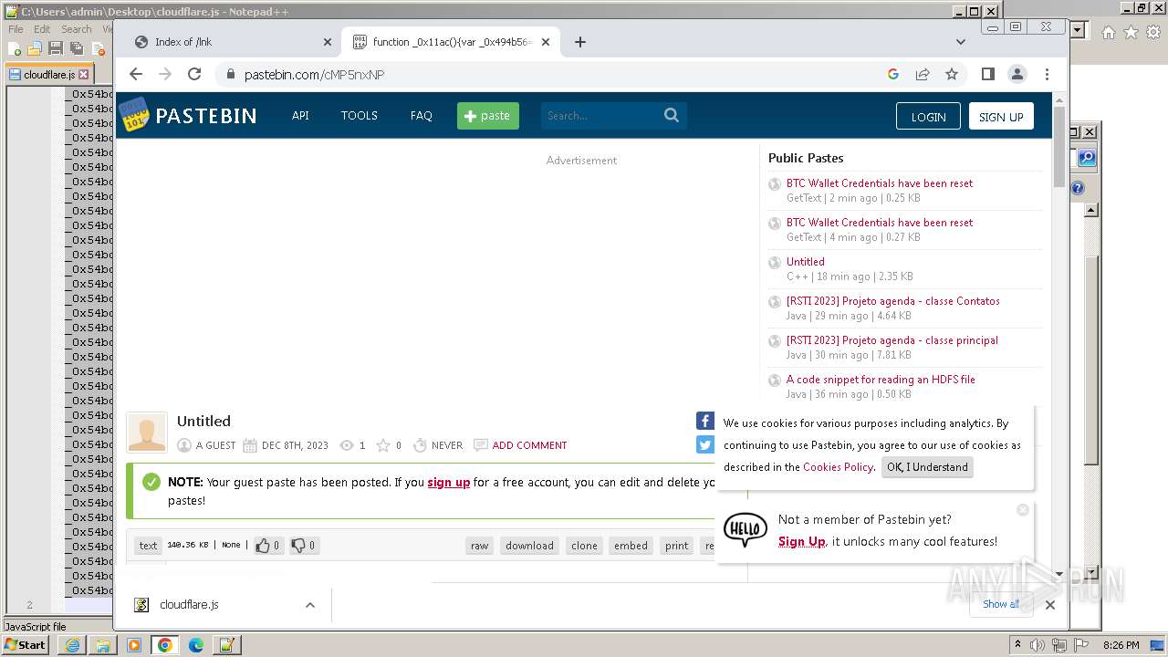The image size is (1168, 657).
Task: Click guest avatar thumbnail
Action: [x=147, y=433]
